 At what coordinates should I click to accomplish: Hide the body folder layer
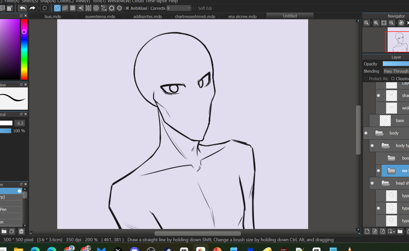click(366, 133)
